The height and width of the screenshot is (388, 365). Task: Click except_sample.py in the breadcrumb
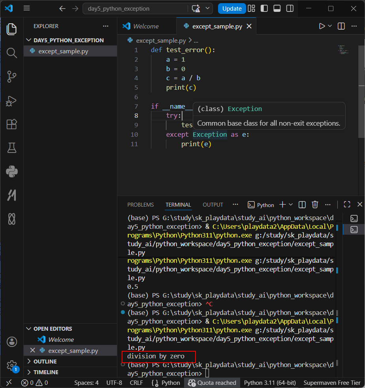tap(161, 40)
